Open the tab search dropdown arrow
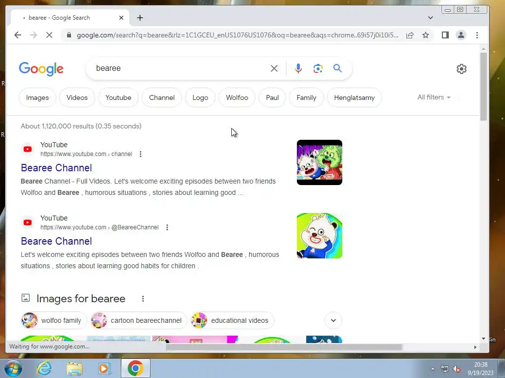 [430, 18]
